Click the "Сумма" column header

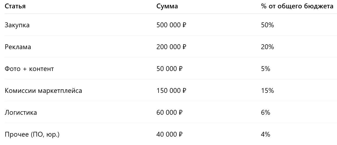[x=167, y=6]
